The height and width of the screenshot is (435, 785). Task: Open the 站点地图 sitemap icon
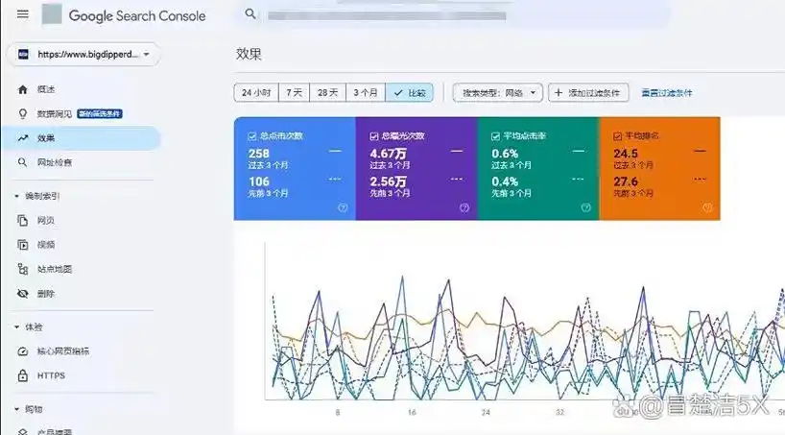22,269
